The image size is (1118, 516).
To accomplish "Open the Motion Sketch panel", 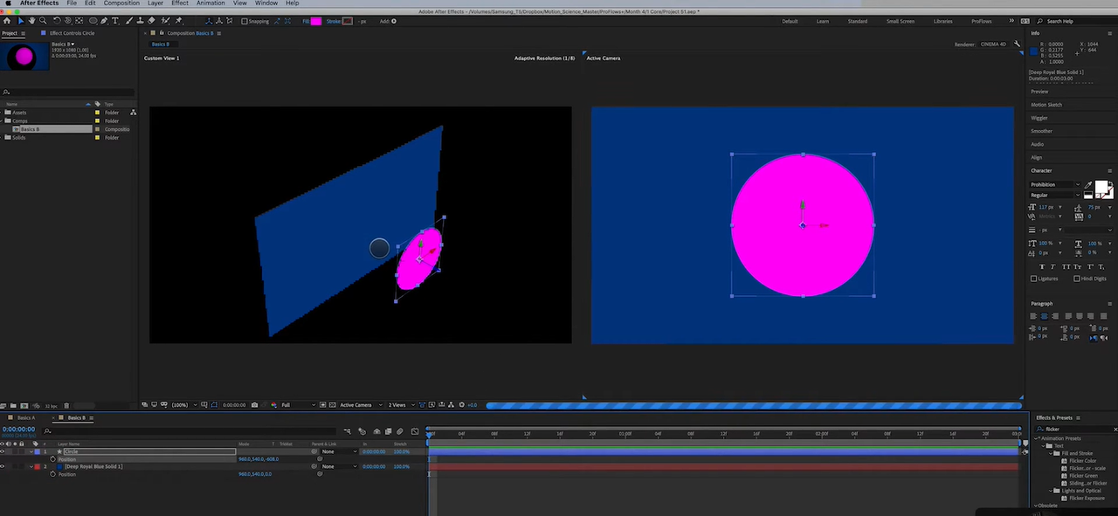I will (1046, 105).
